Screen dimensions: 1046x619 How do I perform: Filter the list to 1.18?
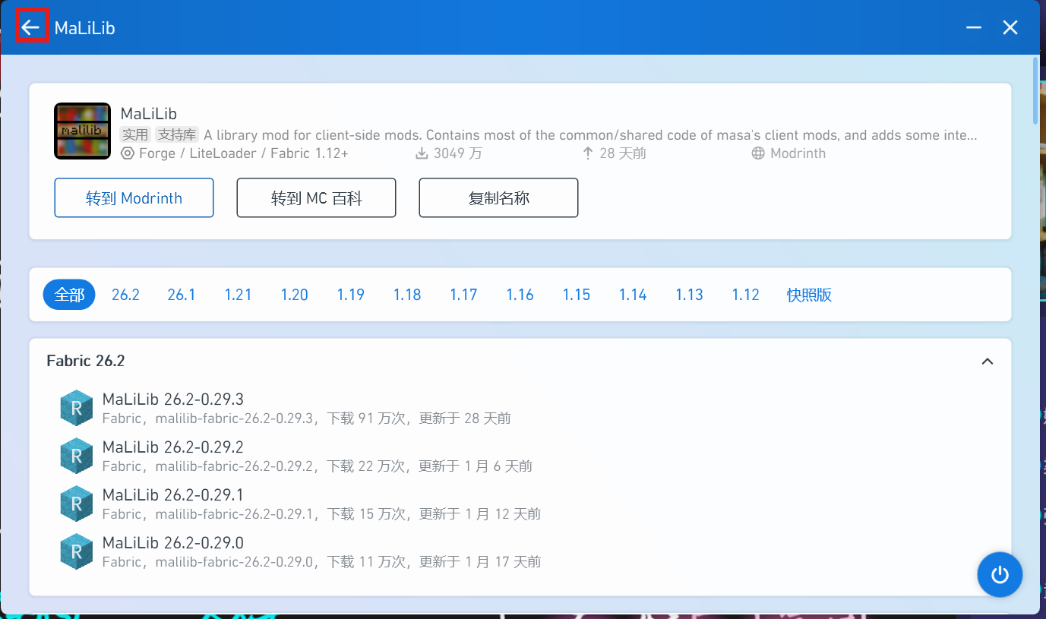point(407,295)
